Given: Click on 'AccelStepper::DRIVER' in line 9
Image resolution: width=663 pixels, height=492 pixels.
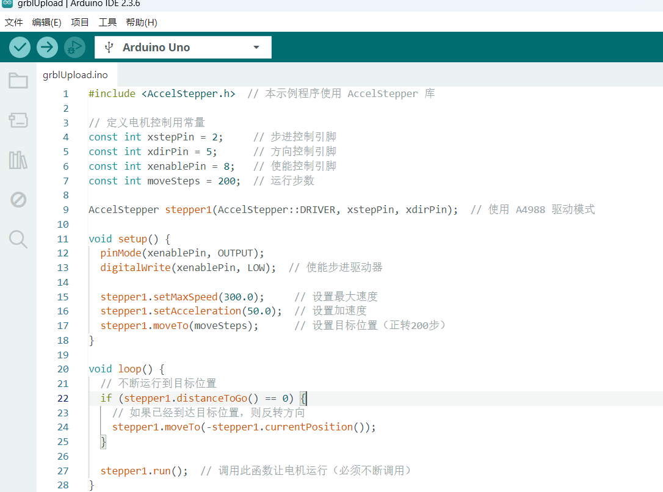Looking at the screenshot, I should [277, 209].
